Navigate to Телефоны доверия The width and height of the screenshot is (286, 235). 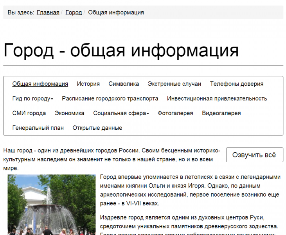pyautogui.click(x=236, y=84)
